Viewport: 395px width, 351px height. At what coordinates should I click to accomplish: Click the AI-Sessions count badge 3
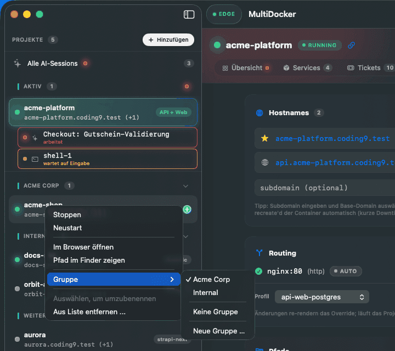(189, 64)
